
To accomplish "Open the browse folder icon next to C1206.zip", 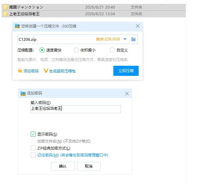I will click(x=133, y=39).
